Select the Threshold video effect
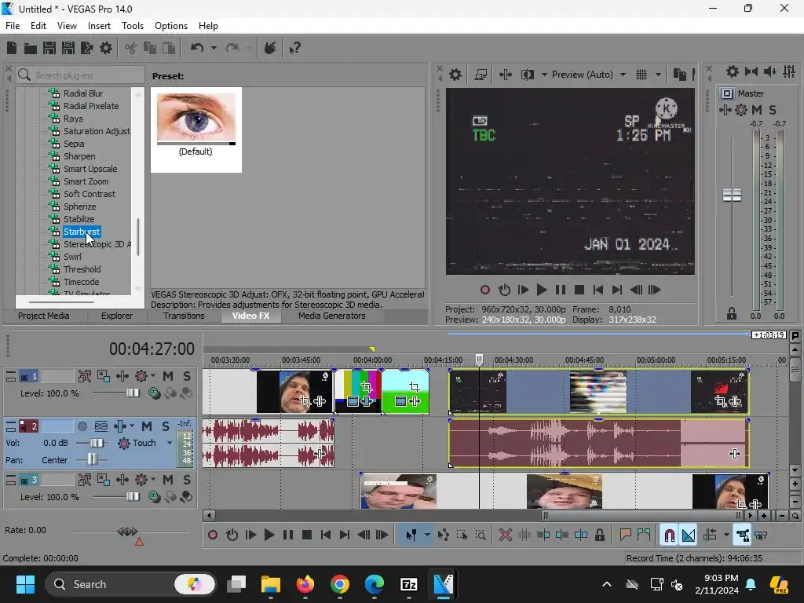 (x=82, y=269)
